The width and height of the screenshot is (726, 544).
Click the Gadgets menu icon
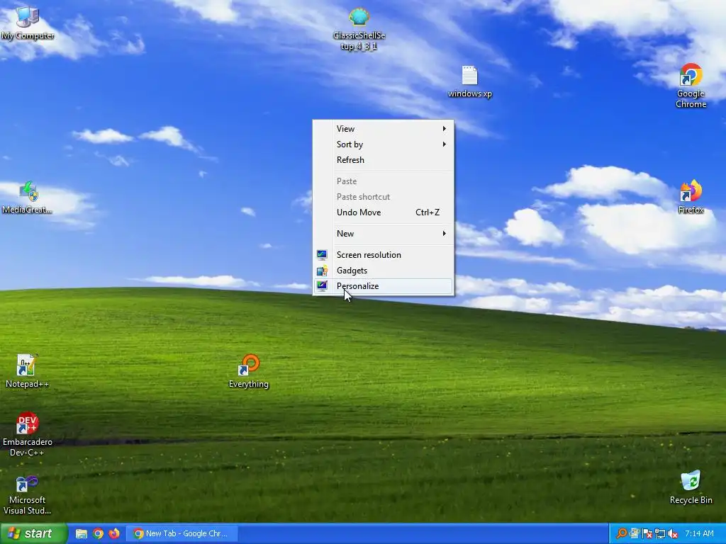point(322,271)
